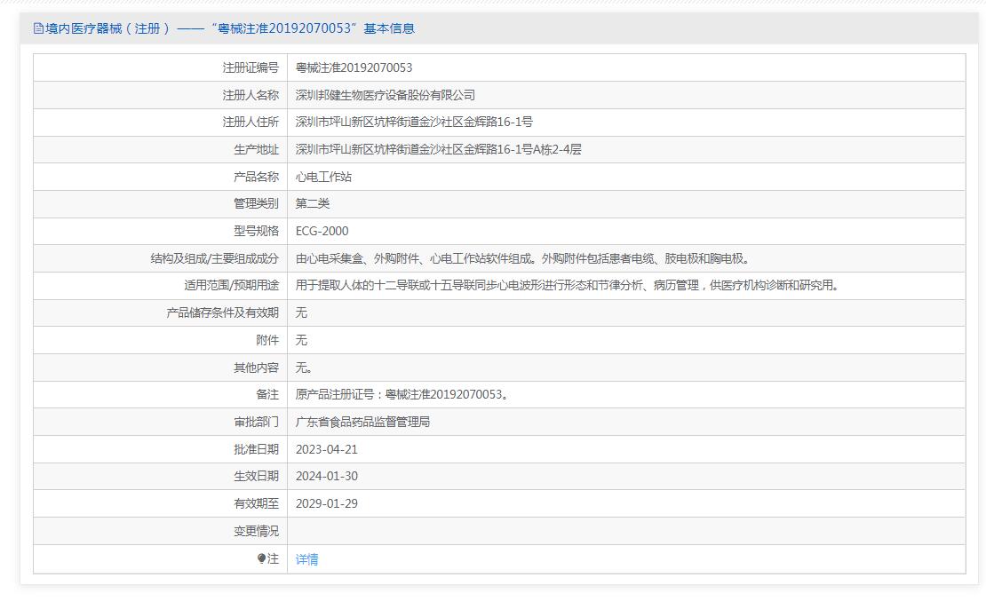The height and width of the screenshot is (609, 986).
Task: Click the 管理类别 label
Action: pos(256,203)
